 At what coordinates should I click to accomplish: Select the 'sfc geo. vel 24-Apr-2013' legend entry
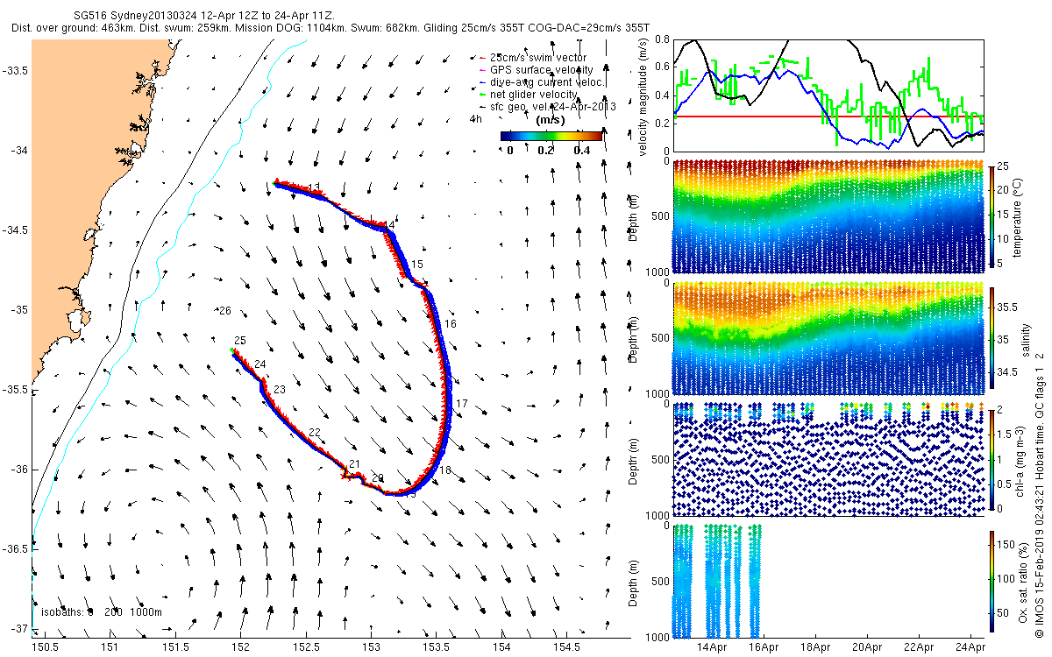(546, 106)
